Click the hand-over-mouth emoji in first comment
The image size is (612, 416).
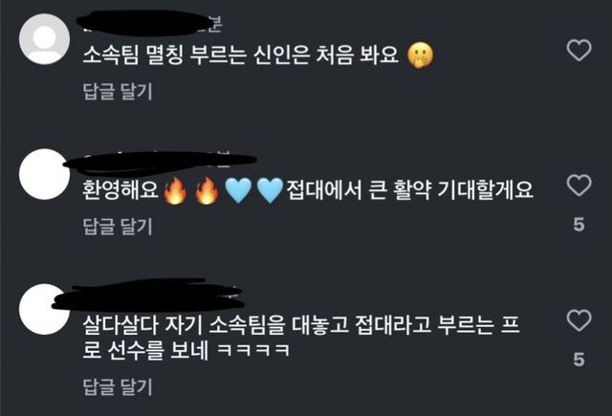point(420,55)
